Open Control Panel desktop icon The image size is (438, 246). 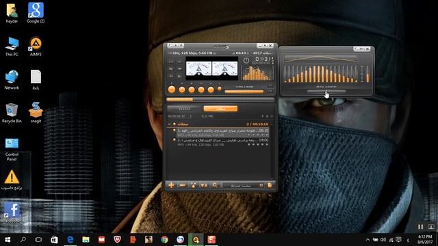(12, 149)
